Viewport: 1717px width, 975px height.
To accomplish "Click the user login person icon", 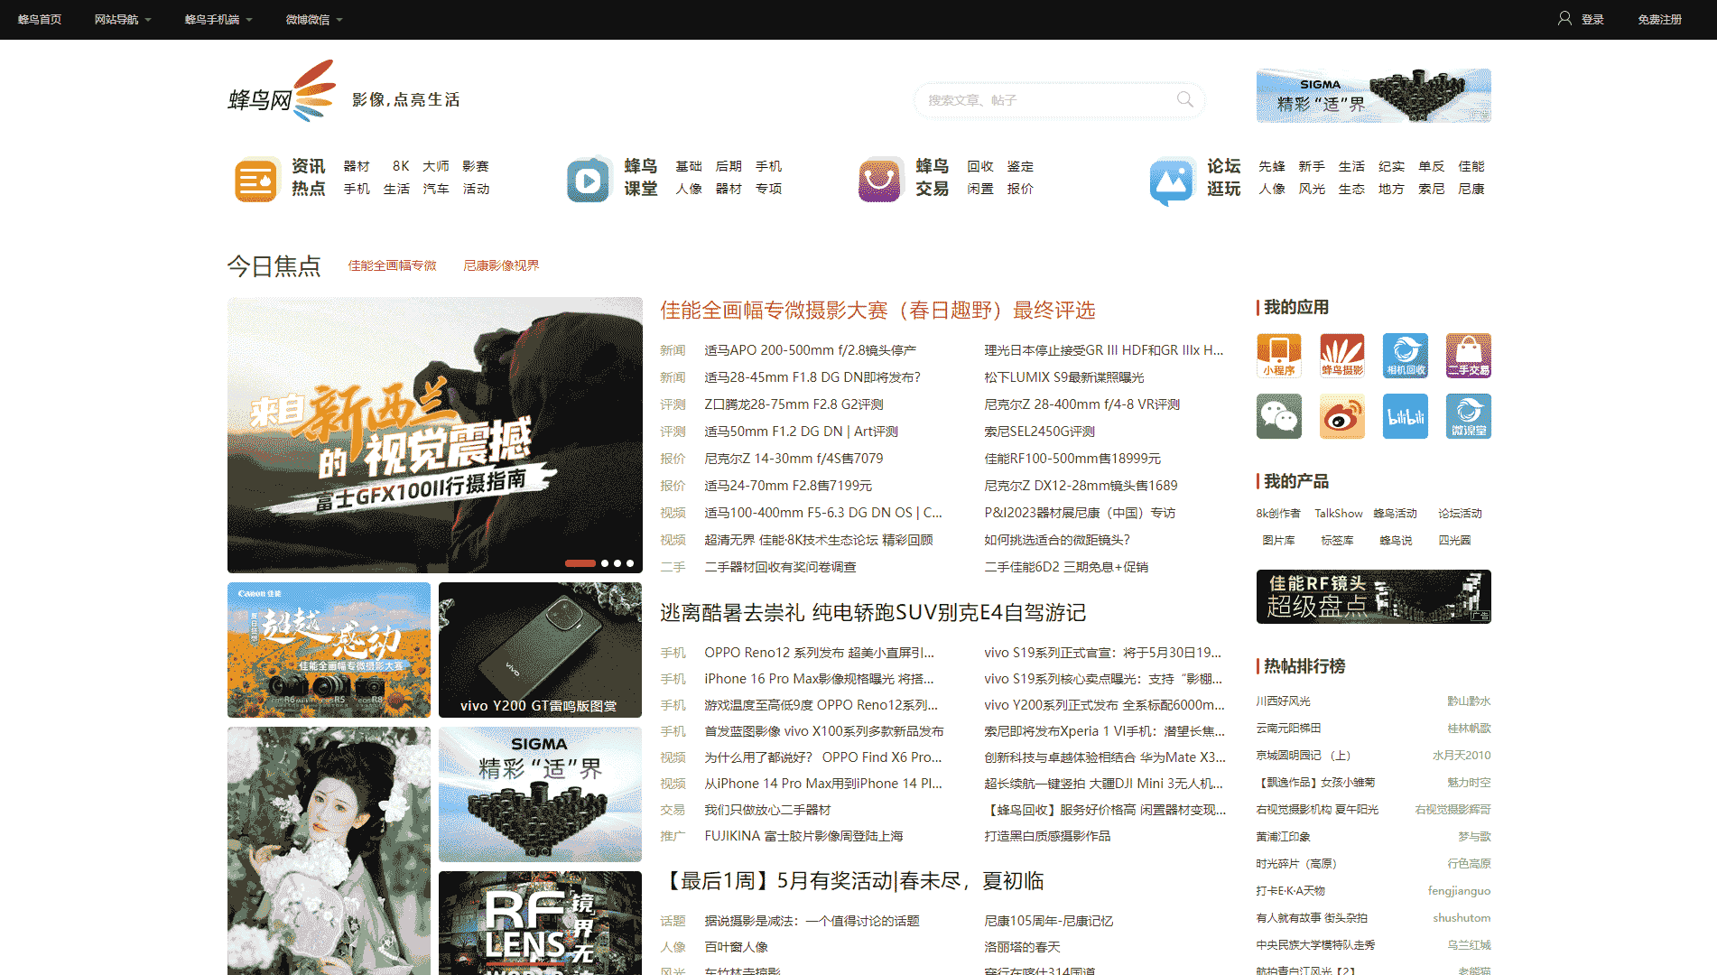I will 1564,18.
